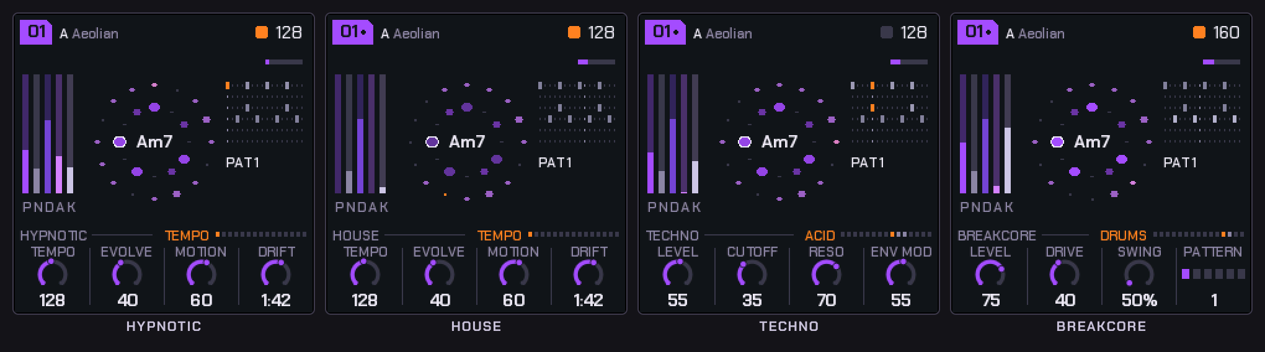Image resolution: width=1265 pixels, height=352 pixels.
Task: Click the ENV MOD knob in Techno panel
Action: click(x=901, y=273)
